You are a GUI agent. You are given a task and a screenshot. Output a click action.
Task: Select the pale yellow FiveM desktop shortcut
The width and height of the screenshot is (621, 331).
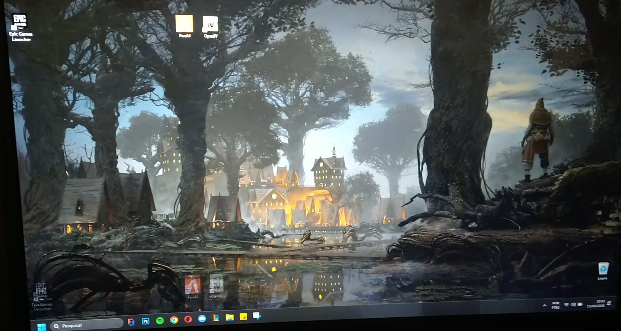pyautogui.click(x=184, y=26)
